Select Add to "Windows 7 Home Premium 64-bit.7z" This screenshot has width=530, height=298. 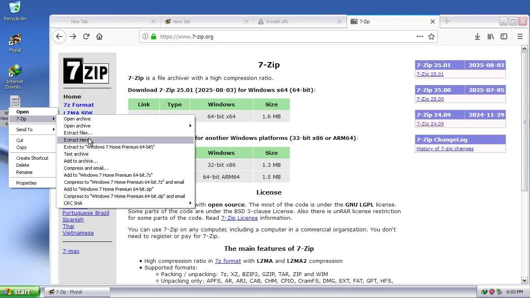[125, 175]
